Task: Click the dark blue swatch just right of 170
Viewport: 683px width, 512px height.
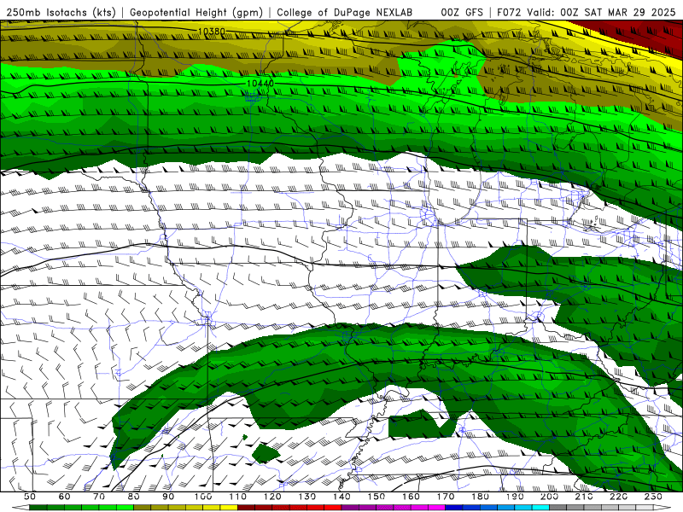Action: click(x=454, y=508)
